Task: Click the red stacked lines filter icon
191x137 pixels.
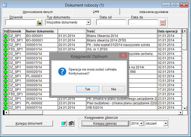Action: tap(162, 22)
